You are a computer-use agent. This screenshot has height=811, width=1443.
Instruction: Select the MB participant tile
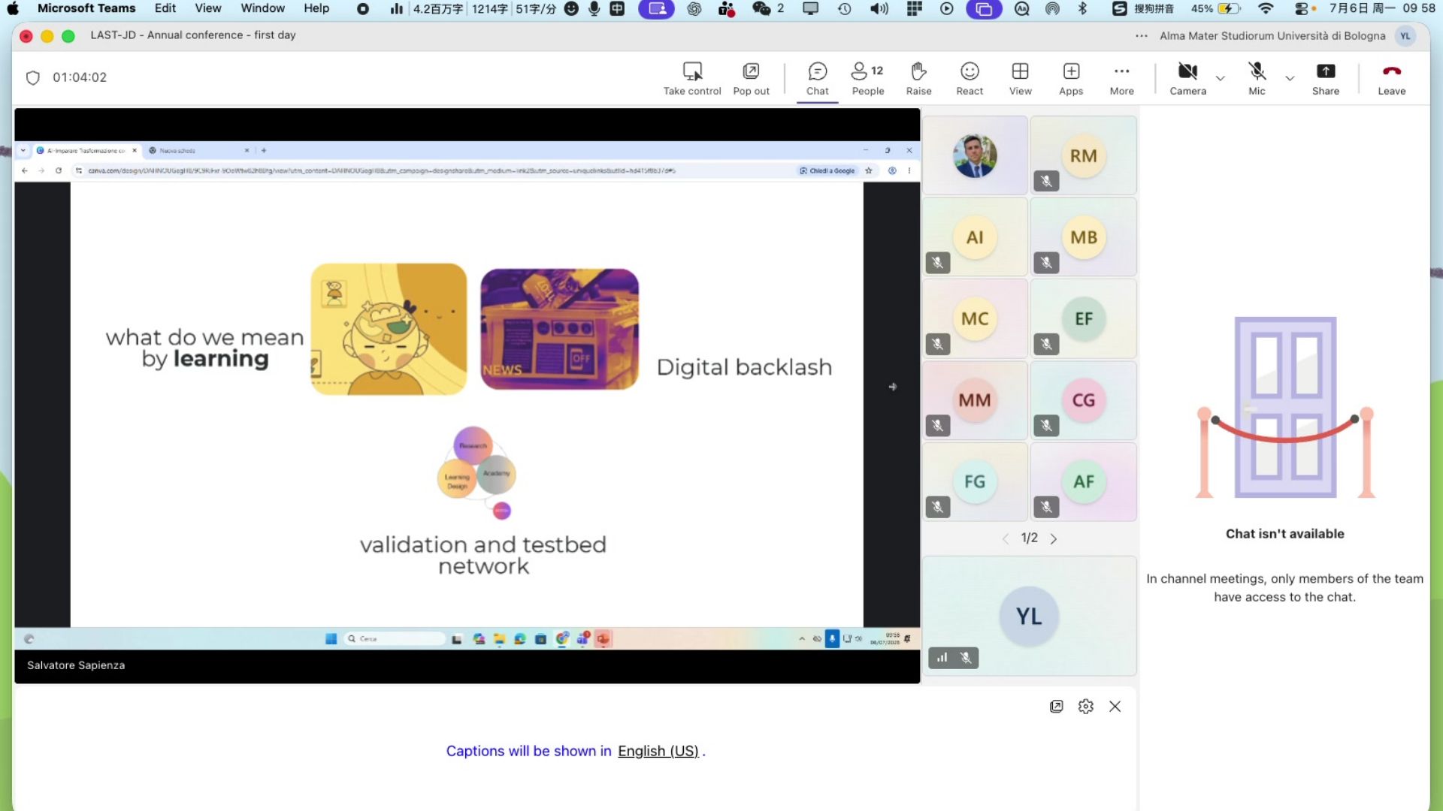[1083, 237]
